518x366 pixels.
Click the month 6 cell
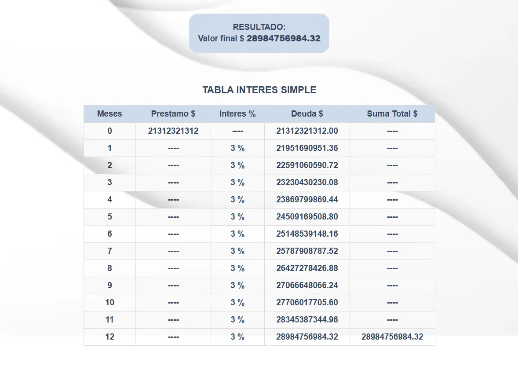[109, 234]
